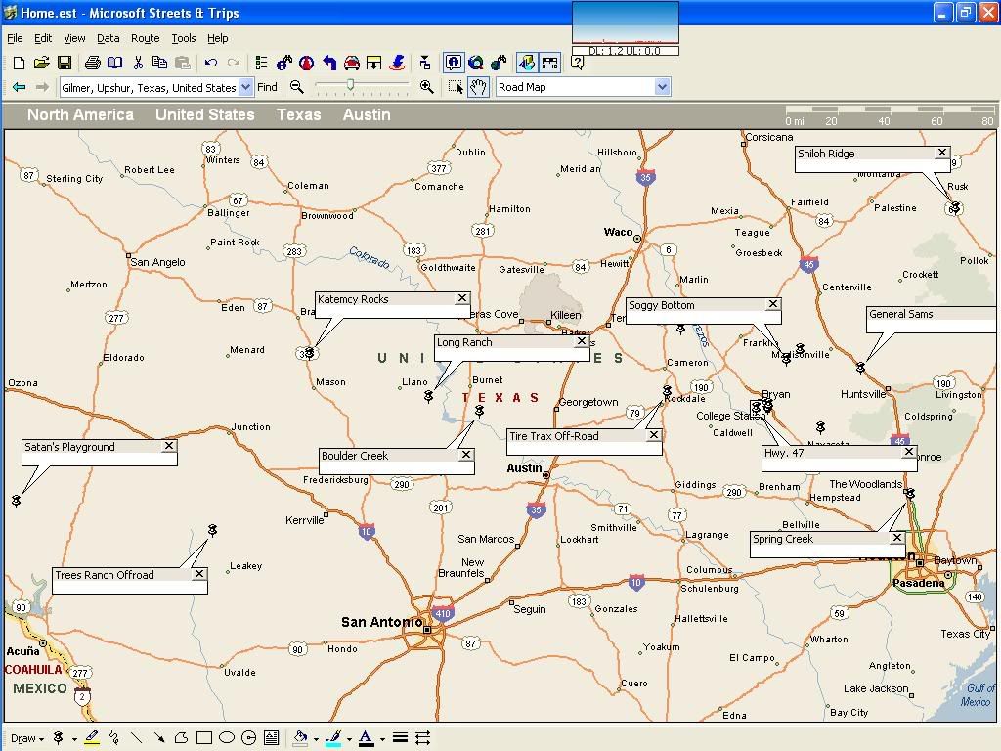Click the line thickness icon
The width and height of the screenshot is (1001, 751).
click(400, 738)
